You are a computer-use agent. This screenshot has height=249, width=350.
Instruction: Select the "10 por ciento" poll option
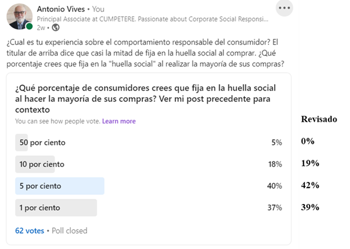tap(42, 164)
